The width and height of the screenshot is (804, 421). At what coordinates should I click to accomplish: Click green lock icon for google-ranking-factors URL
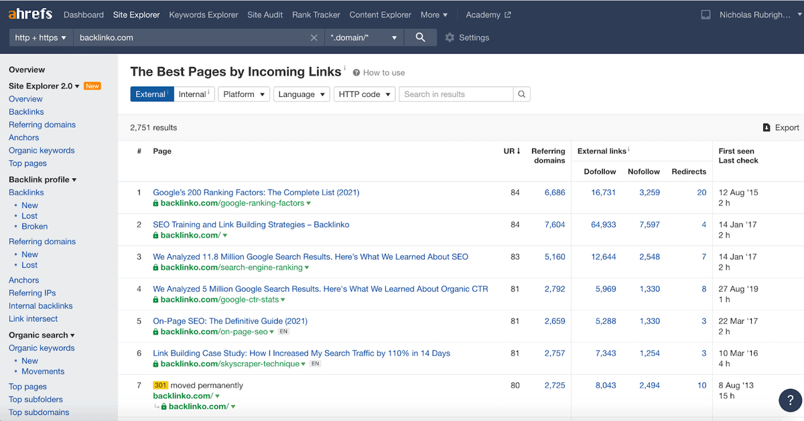pos(156,203)
